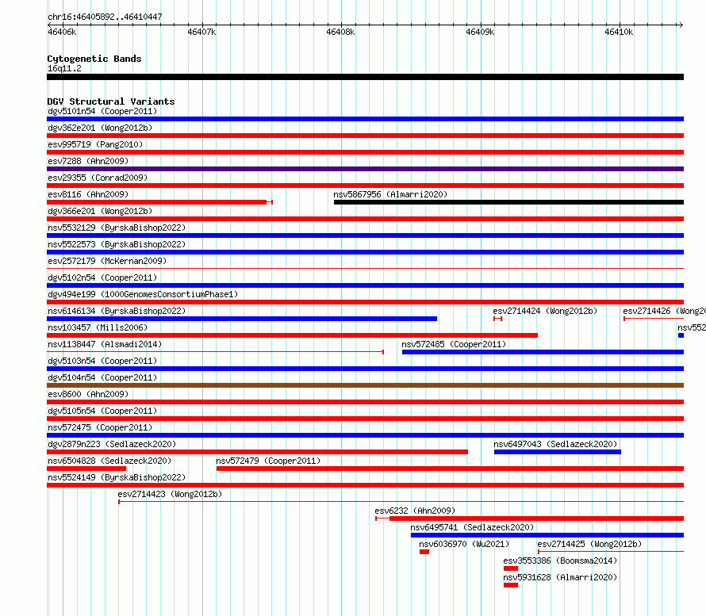Click the chr16:46405892..46410447 coordinate text
Viewport: 706px width, 616px height.
coord(105,17)
